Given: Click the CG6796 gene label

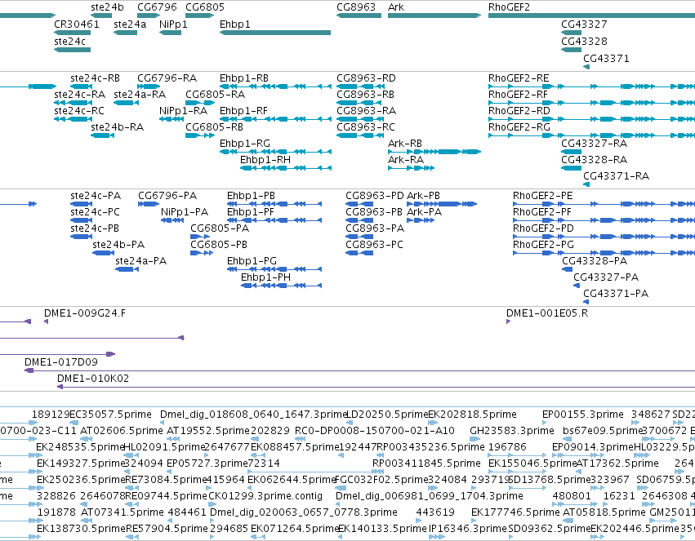Looking at the screenshot, I should click(x=157, y=7).
